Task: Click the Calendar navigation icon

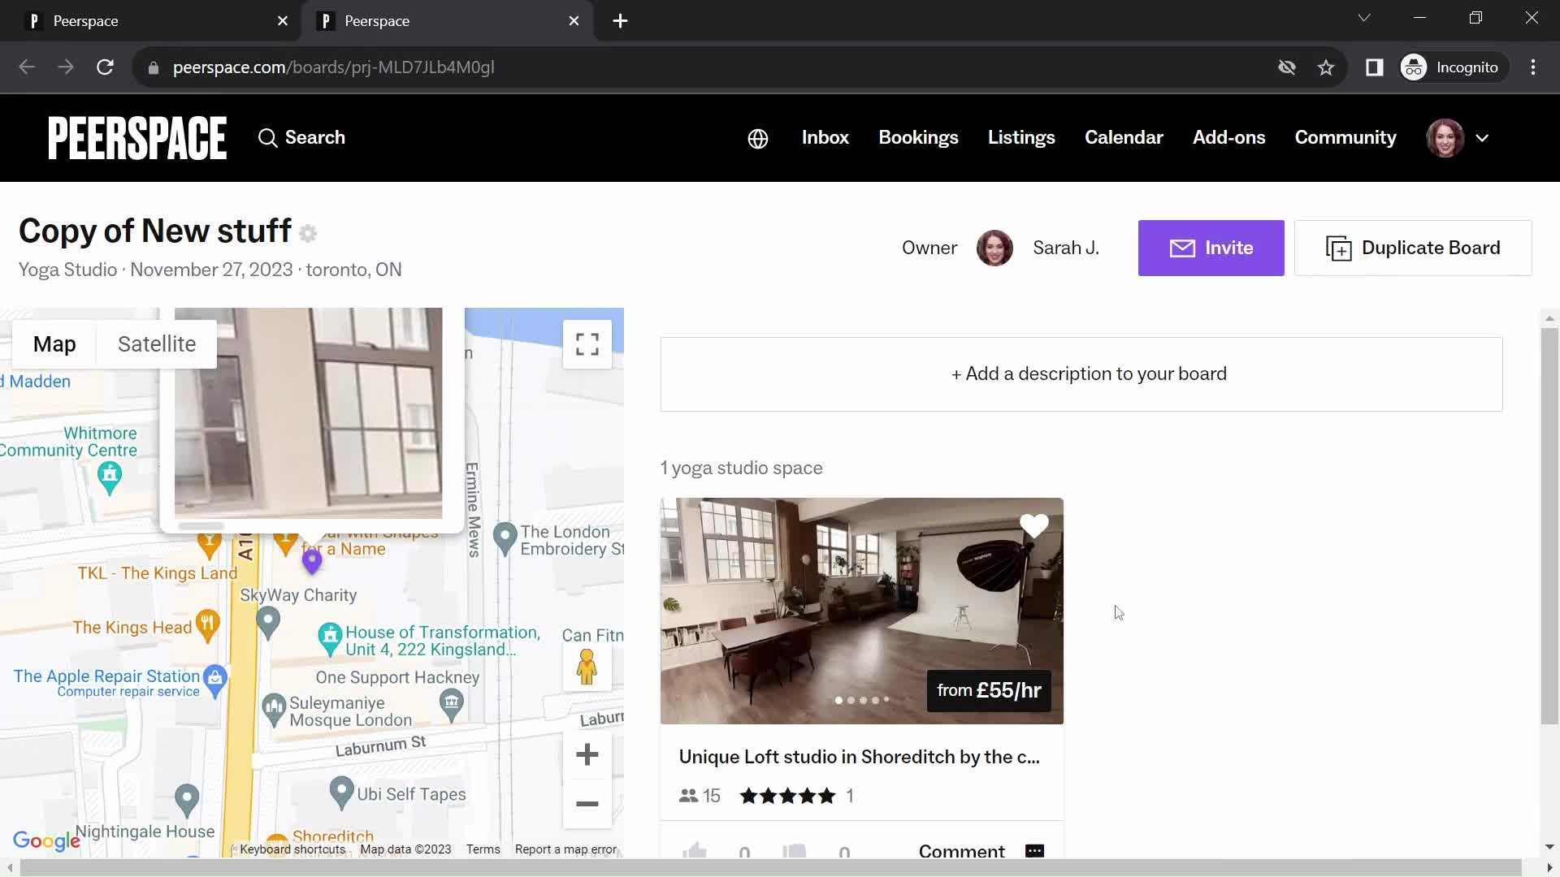Action: pyautogui.click(x=1124, y=137)
